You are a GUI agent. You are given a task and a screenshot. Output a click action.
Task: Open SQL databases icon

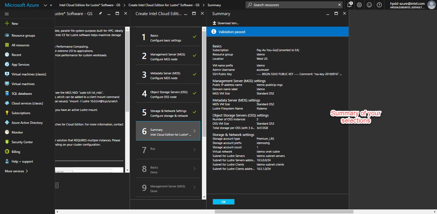pos(7,93)
